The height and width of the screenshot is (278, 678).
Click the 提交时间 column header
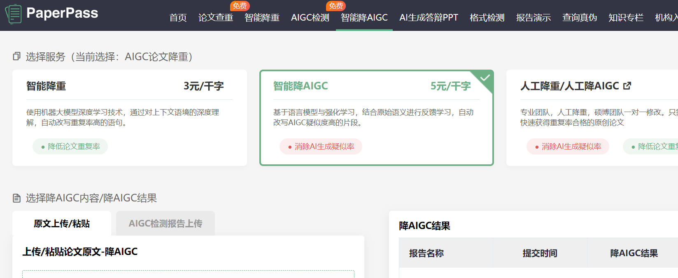(540, 253)
